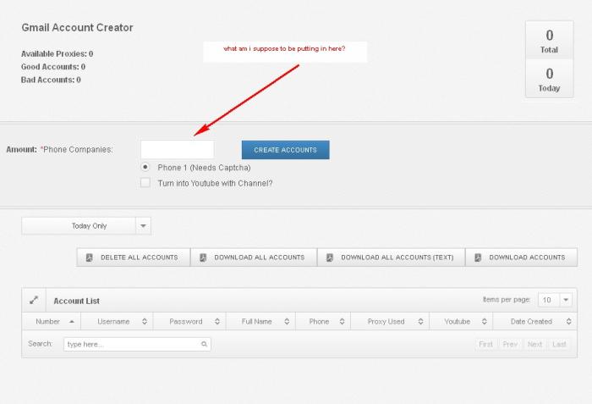Click the Account List title

click(77, 302)
